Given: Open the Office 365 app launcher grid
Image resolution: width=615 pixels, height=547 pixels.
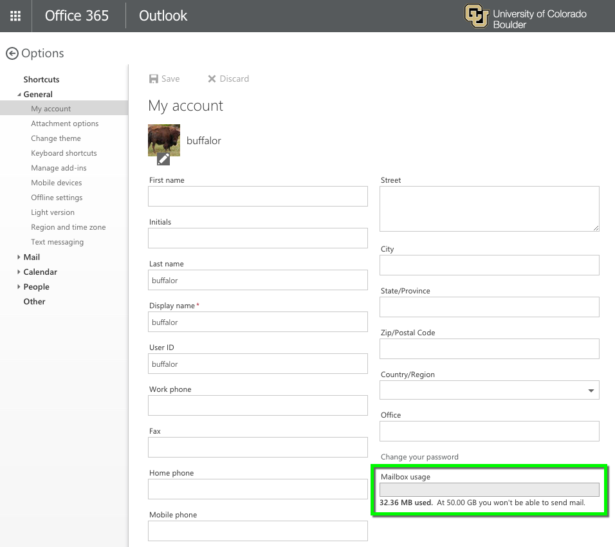Looking at the screenshot, I should pos(15,16).
